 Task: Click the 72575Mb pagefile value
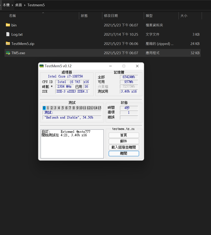pos(129,86)
